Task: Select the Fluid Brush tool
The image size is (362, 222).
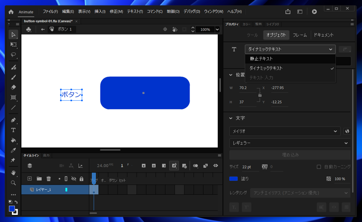Action: (x=13, y=67)
